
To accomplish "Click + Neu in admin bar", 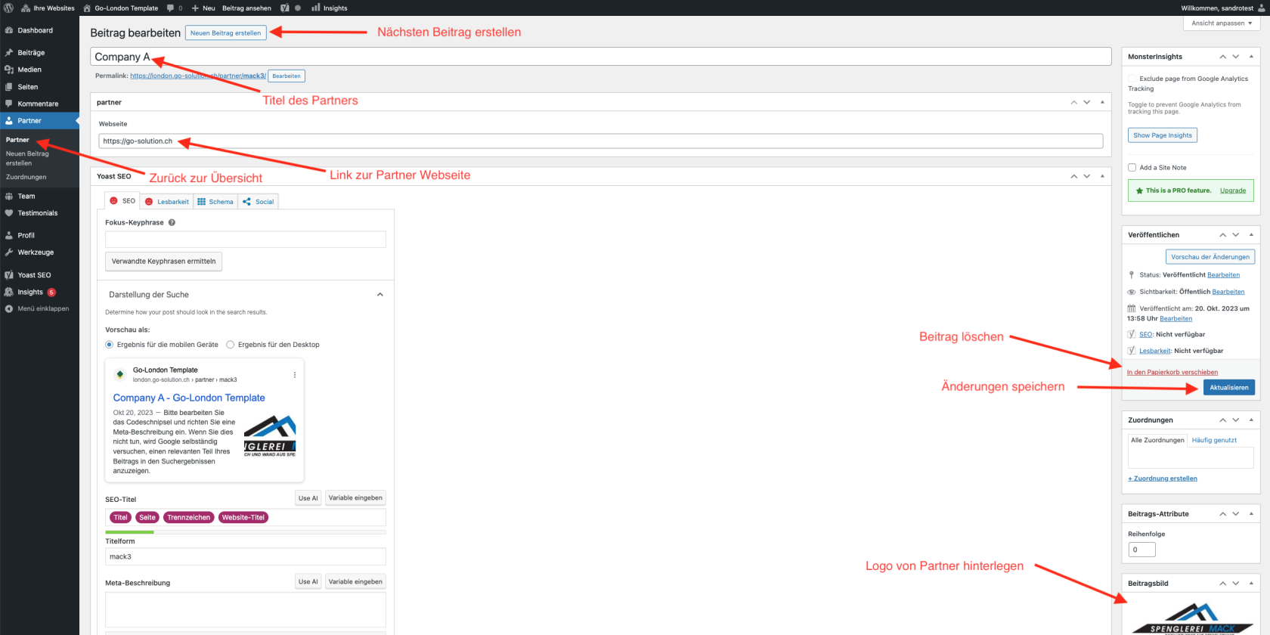I will pos(203,8).
